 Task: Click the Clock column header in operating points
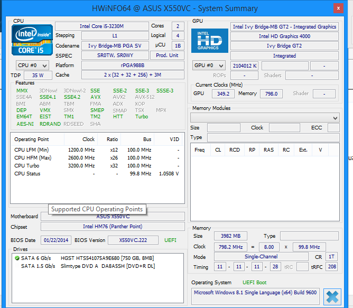81,139
